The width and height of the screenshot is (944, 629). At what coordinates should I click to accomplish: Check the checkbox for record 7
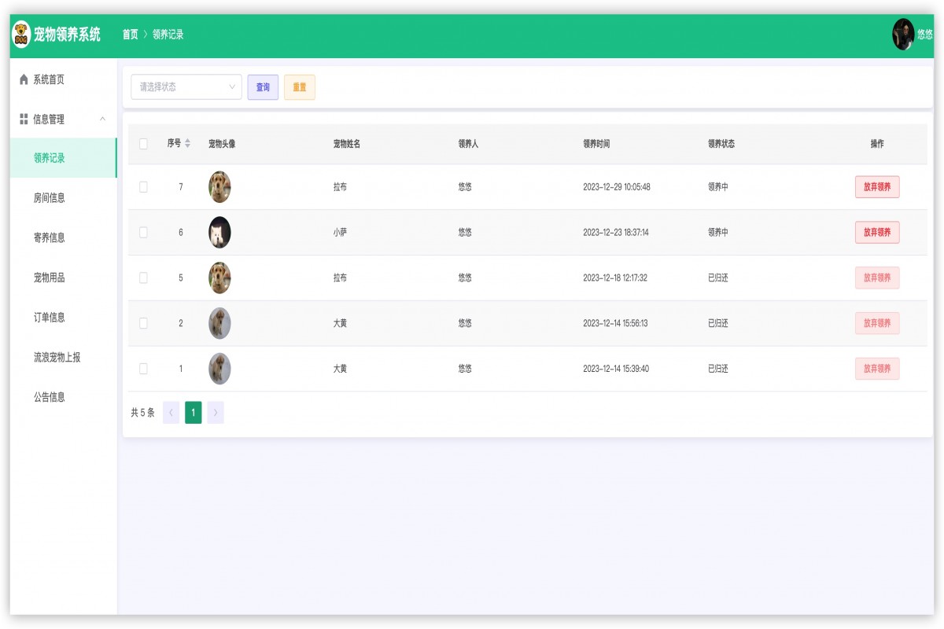pos(145,186)
